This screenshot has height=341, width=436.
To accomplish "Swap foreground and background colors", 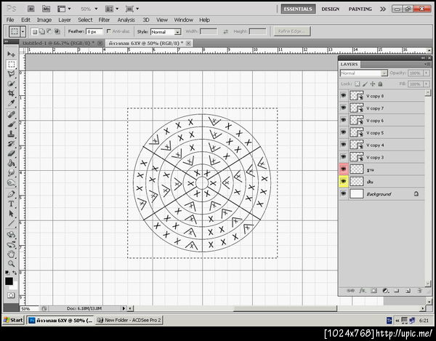I will tap(15, 273).
